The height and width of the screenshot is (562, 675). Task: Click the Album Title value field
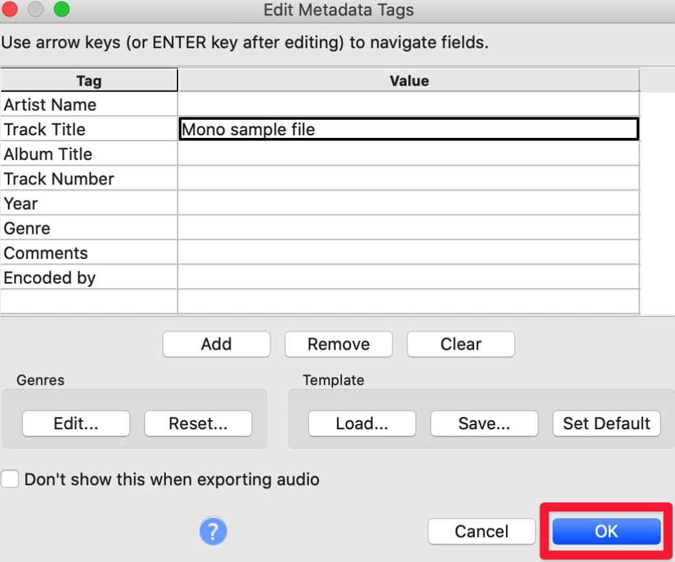click(408, 153)
